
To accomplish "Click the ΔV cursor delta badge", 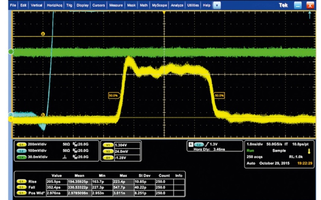I will (x=108, y=158).
